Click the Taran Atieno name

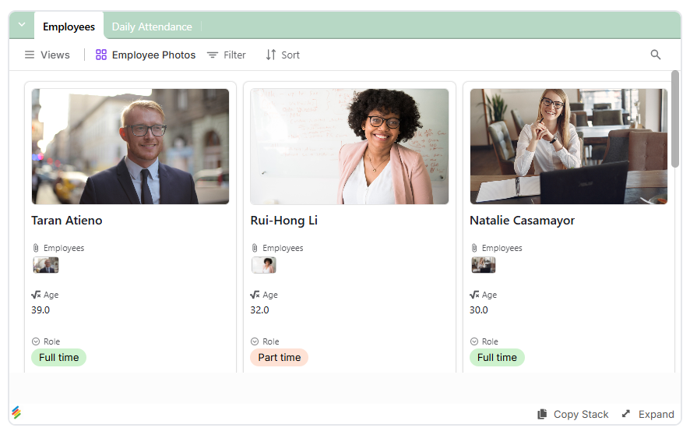67,221
